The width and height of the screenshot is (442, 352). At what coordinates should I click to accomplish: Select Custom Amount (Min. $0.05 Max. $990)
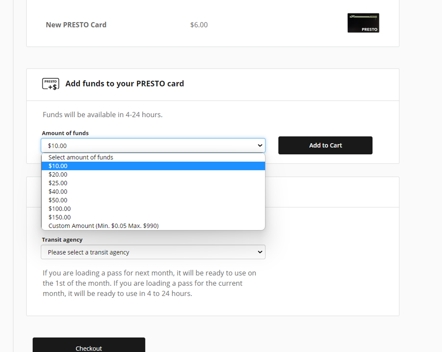pos(153,226)
